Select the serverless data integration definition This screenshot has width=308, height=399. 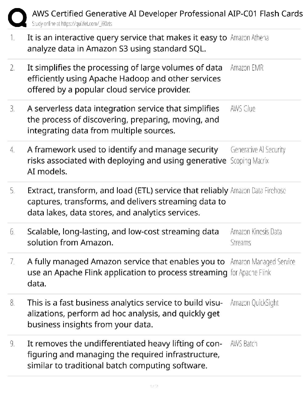coord(123,120)
